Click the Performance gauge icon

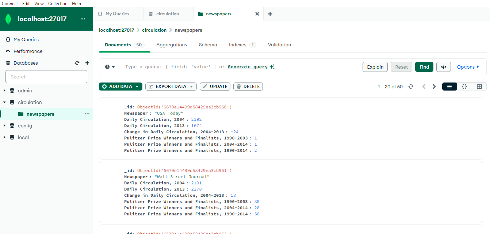pyautogui.click(x=8, y=51)
